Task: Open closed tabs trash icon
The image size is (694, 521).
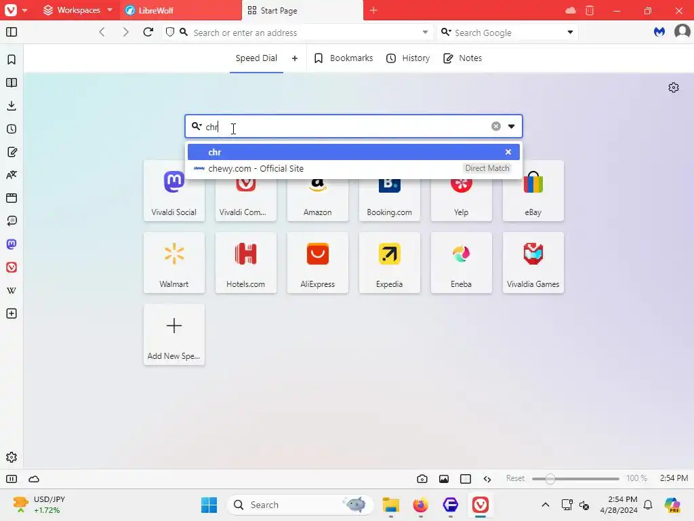Action: (x=590, y=10)
